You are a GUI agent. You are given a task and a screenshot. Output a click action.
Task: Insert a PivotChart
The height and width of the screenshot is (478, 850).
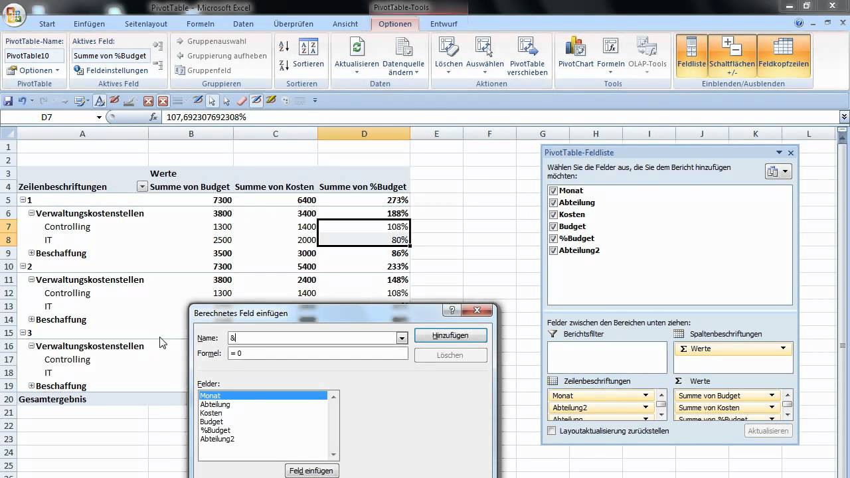[x=576, y=53]
